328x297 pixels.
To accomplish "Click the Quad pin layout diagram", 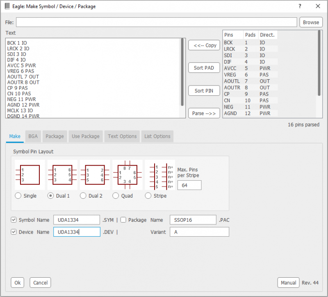I will point(128,175).
